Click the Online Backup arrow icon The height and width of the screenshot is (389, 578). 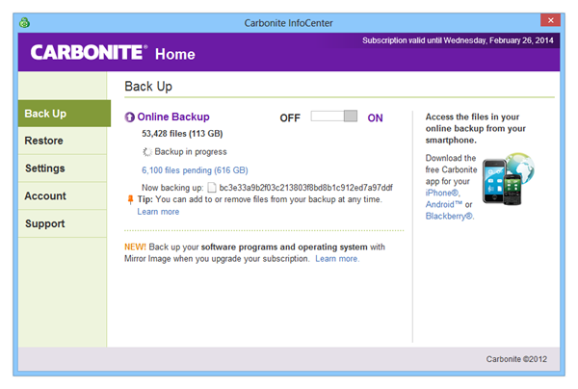click(x=129, y=117)
